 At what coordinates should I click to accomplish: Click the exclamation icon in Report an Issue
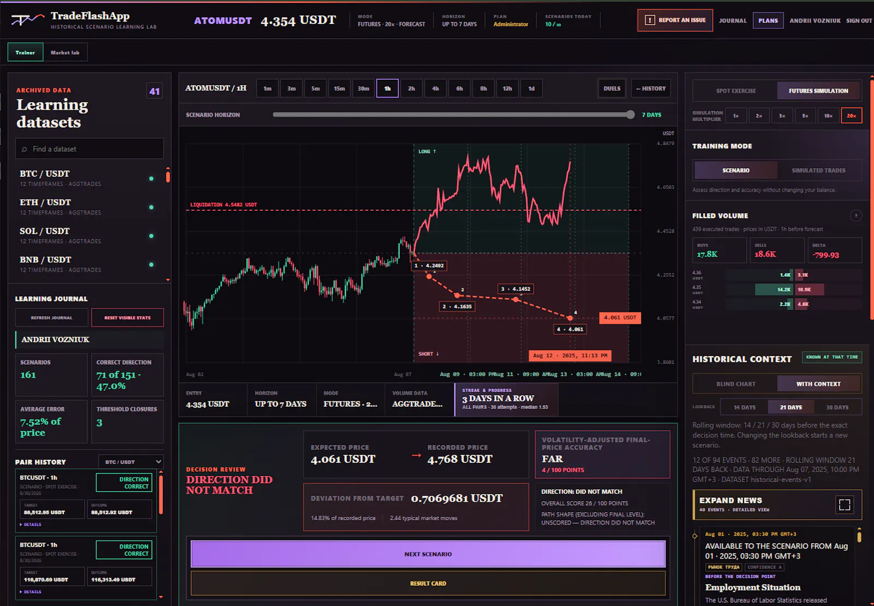click(649, 20)
